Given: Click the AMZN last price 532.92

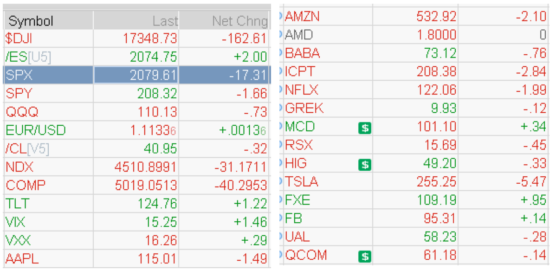Looking at the screenshot, I should tap(437, 16).
